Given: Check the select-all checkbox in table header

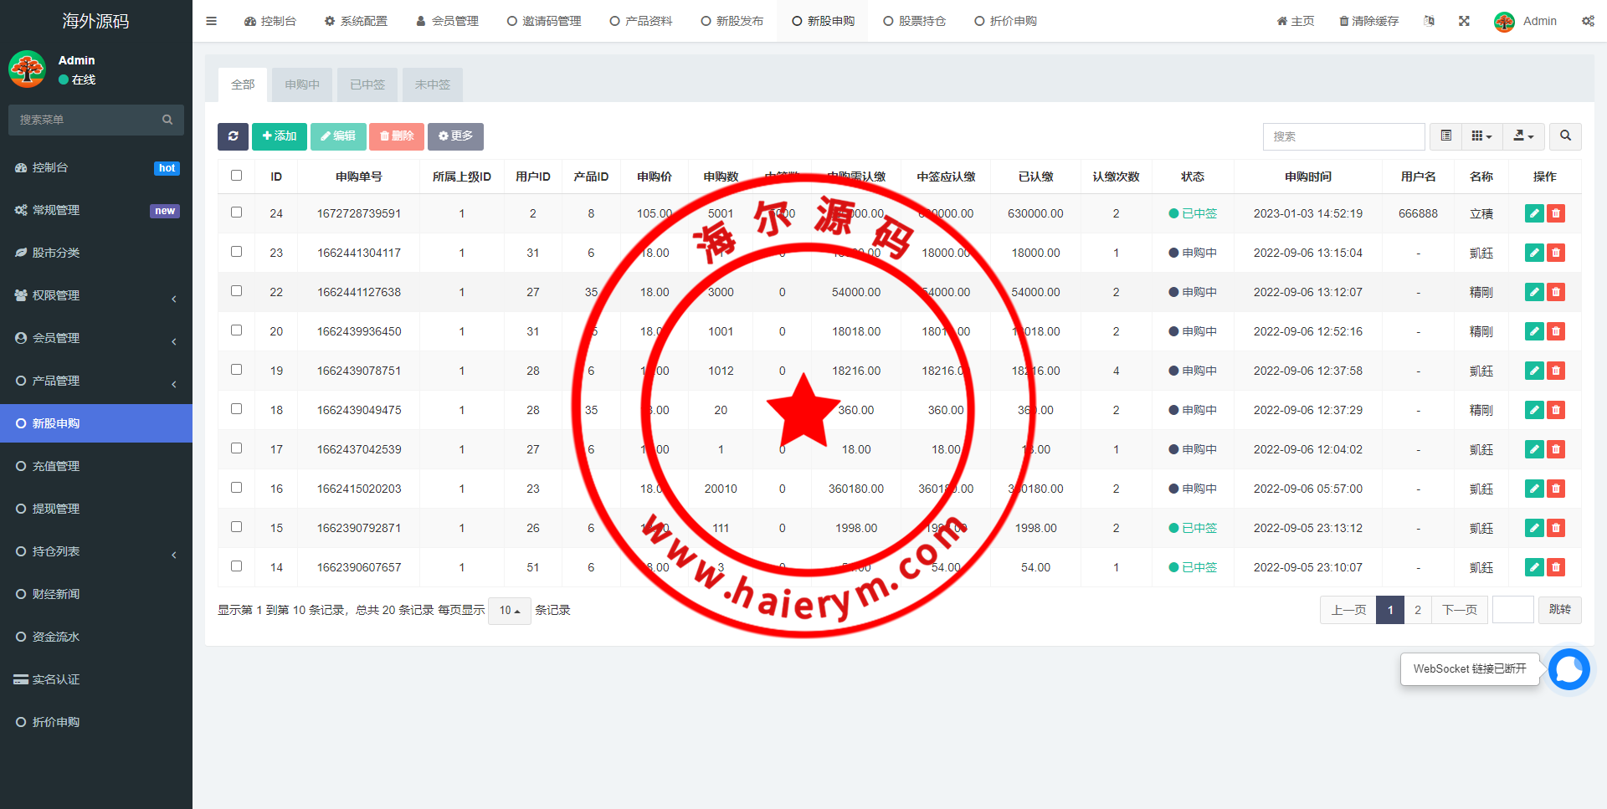Looking at the screenshot, I should (x=236, y=176).
